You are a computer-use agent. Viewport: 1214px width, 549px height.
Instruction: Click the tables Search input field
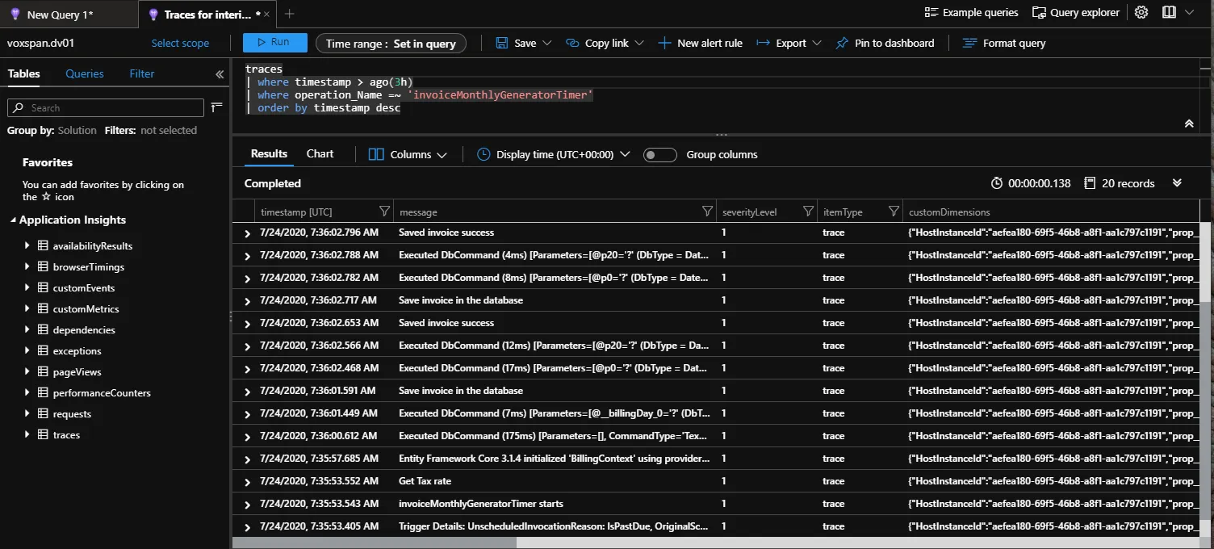click(113, 108)
